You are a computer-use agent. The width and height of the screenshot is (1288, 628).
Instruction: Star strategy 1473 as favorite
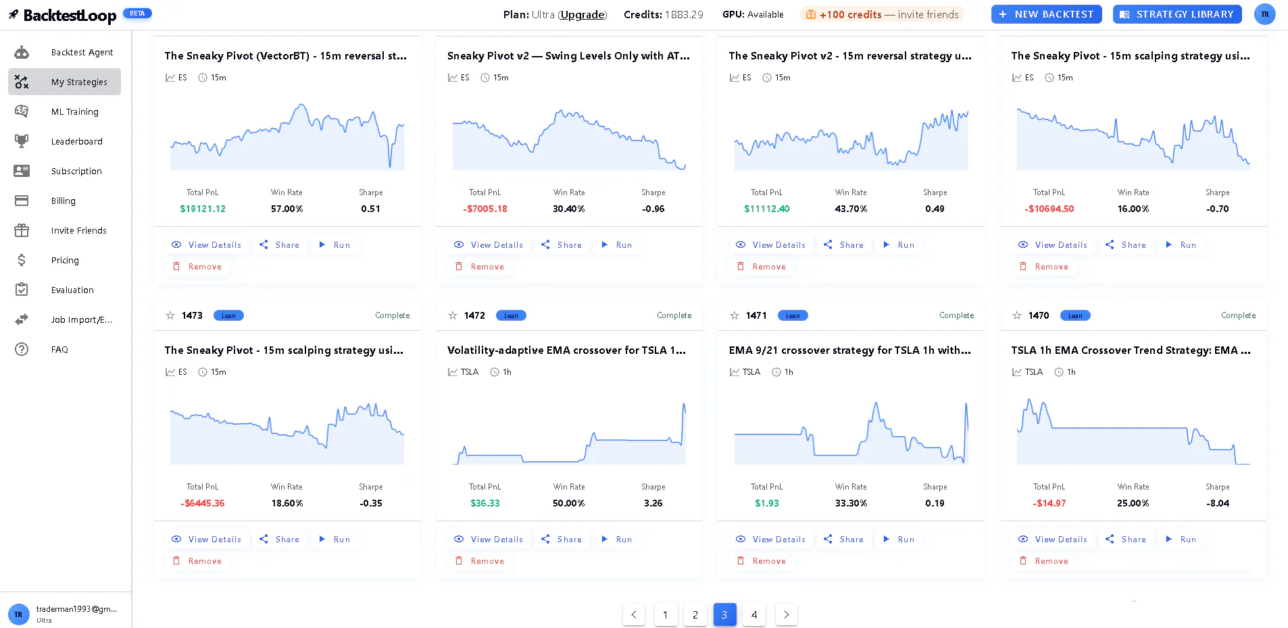click(x=170, y=315)
